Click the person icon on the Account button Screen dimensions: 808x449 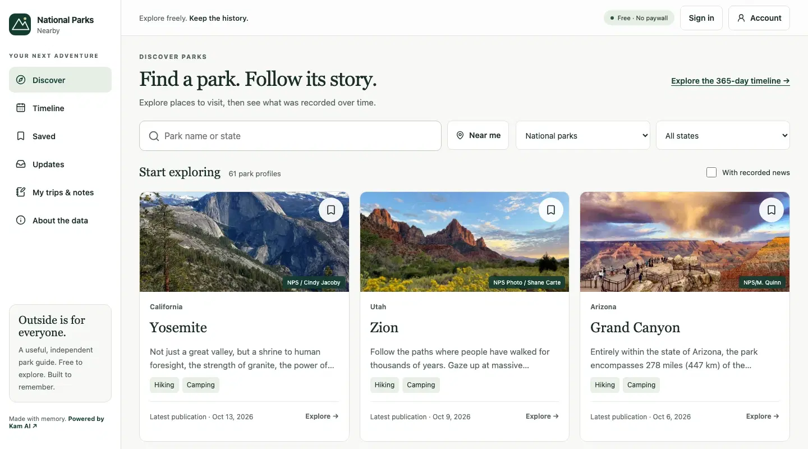741,18
